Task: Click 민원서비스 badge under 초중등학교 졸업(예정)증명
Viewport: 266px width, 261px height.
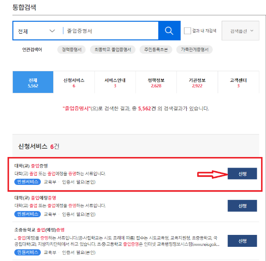Action: click(27, 252)
